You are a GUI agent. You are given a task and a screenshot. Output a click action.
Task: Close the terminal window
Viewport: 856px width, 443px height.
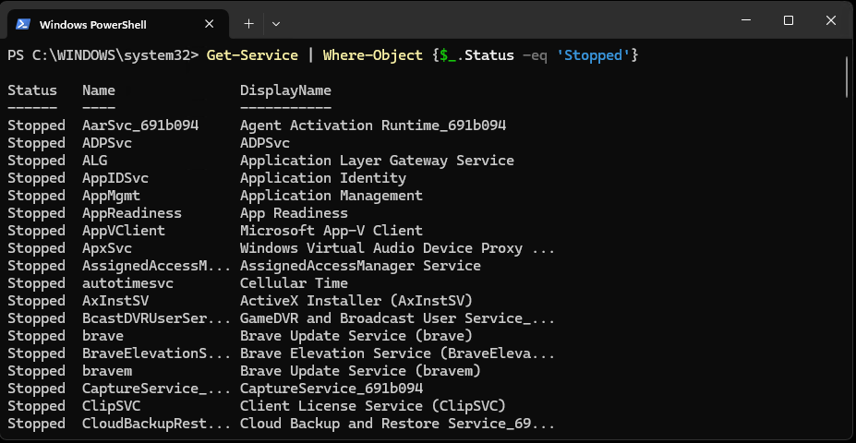[831, 20]
